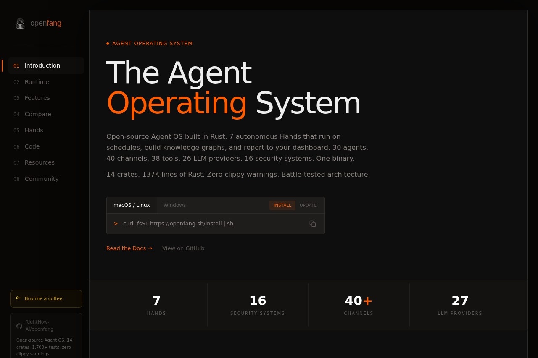Screen dimensions: 538x358
Task: Switch to the Windows tab
Action: (x=174, y=205)
